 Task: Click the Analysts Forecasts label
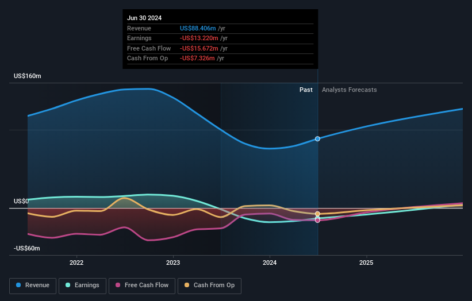[349, 90]
